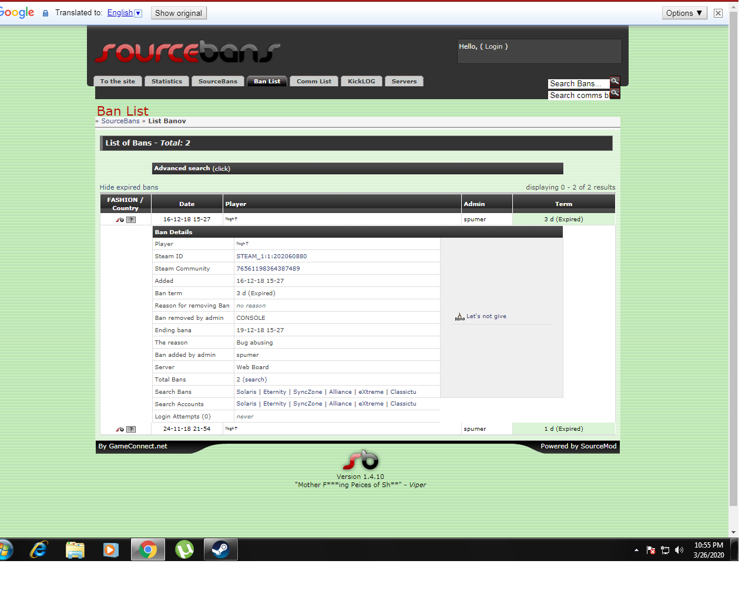Viewport: 752px width, 601px height.
Task: Show hidden system tray icons
Action: pos(636,550)
